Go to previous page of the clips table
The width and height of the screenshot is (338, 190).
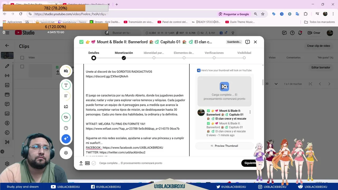tap(320, 84)
